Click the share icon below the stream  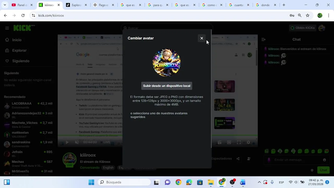coord(238,158)
